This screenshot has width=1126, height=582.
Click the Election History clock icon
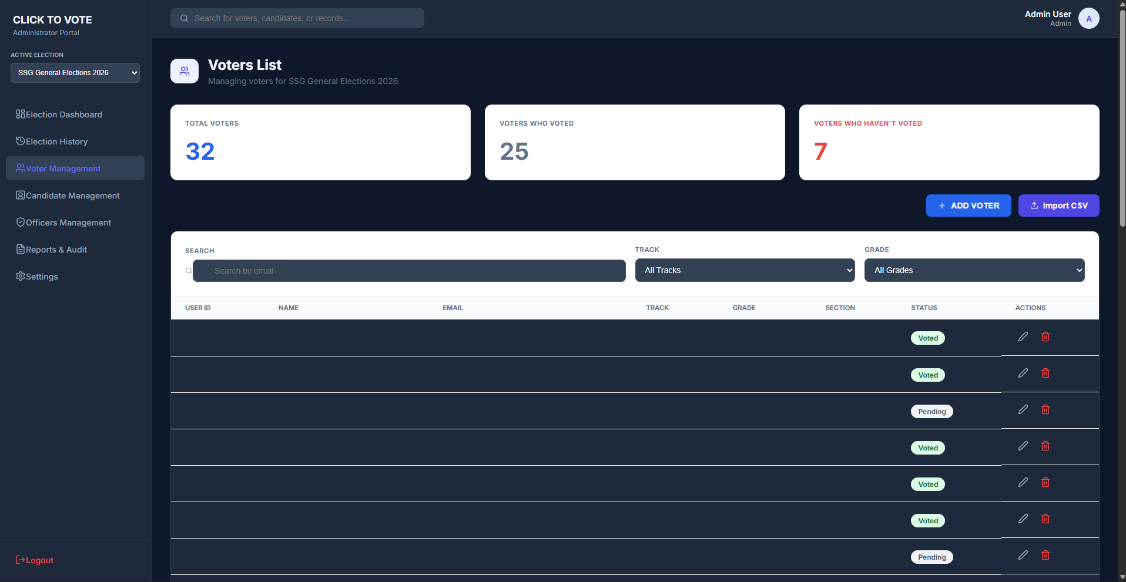21,141
